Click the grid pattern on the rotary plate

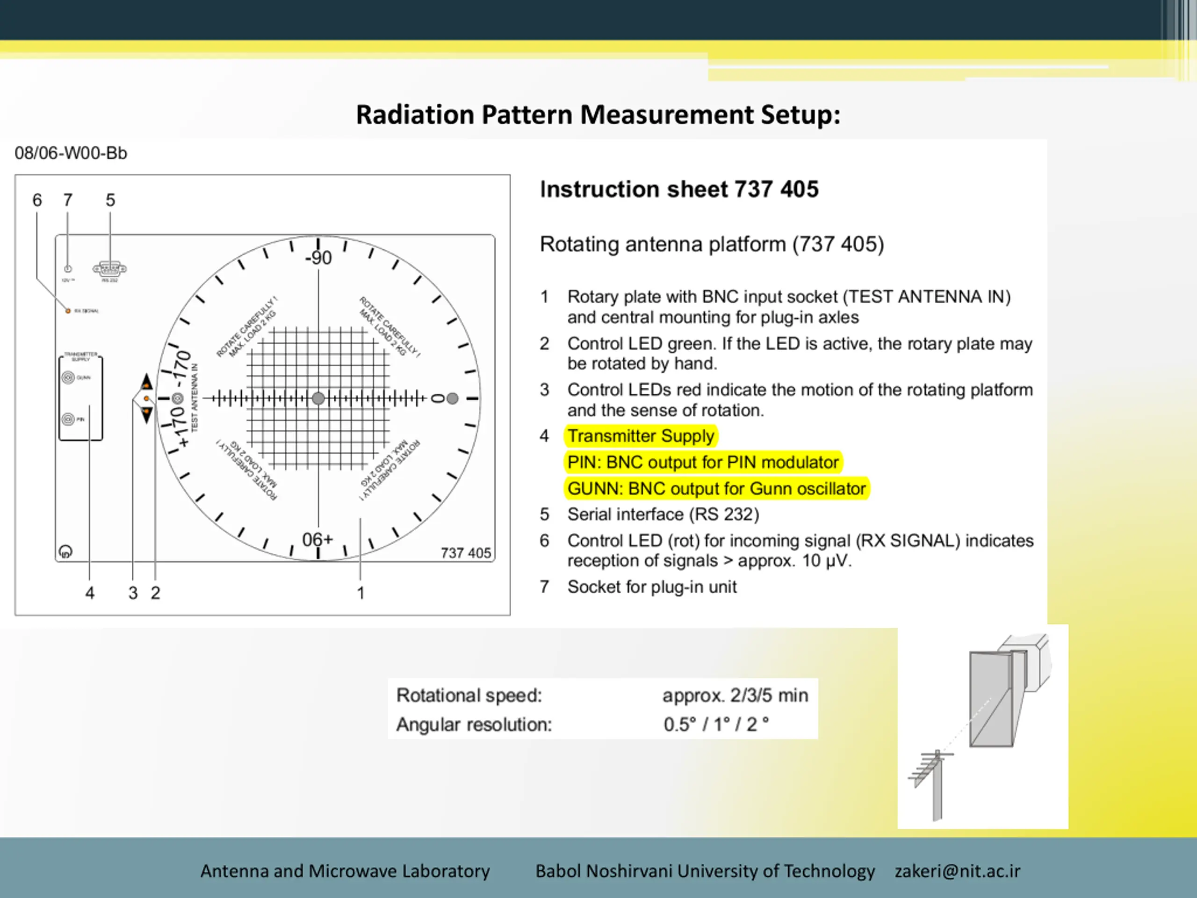(318, 399)
